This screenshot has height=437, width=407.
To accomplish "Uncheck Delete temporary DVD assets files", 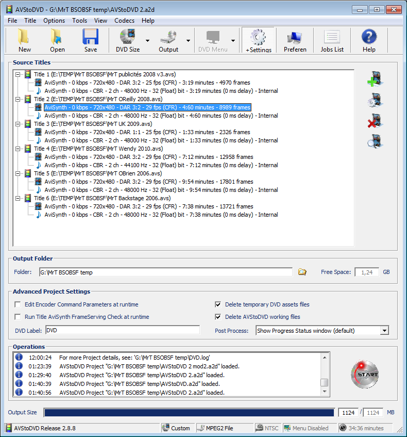I will coord(218,304).
